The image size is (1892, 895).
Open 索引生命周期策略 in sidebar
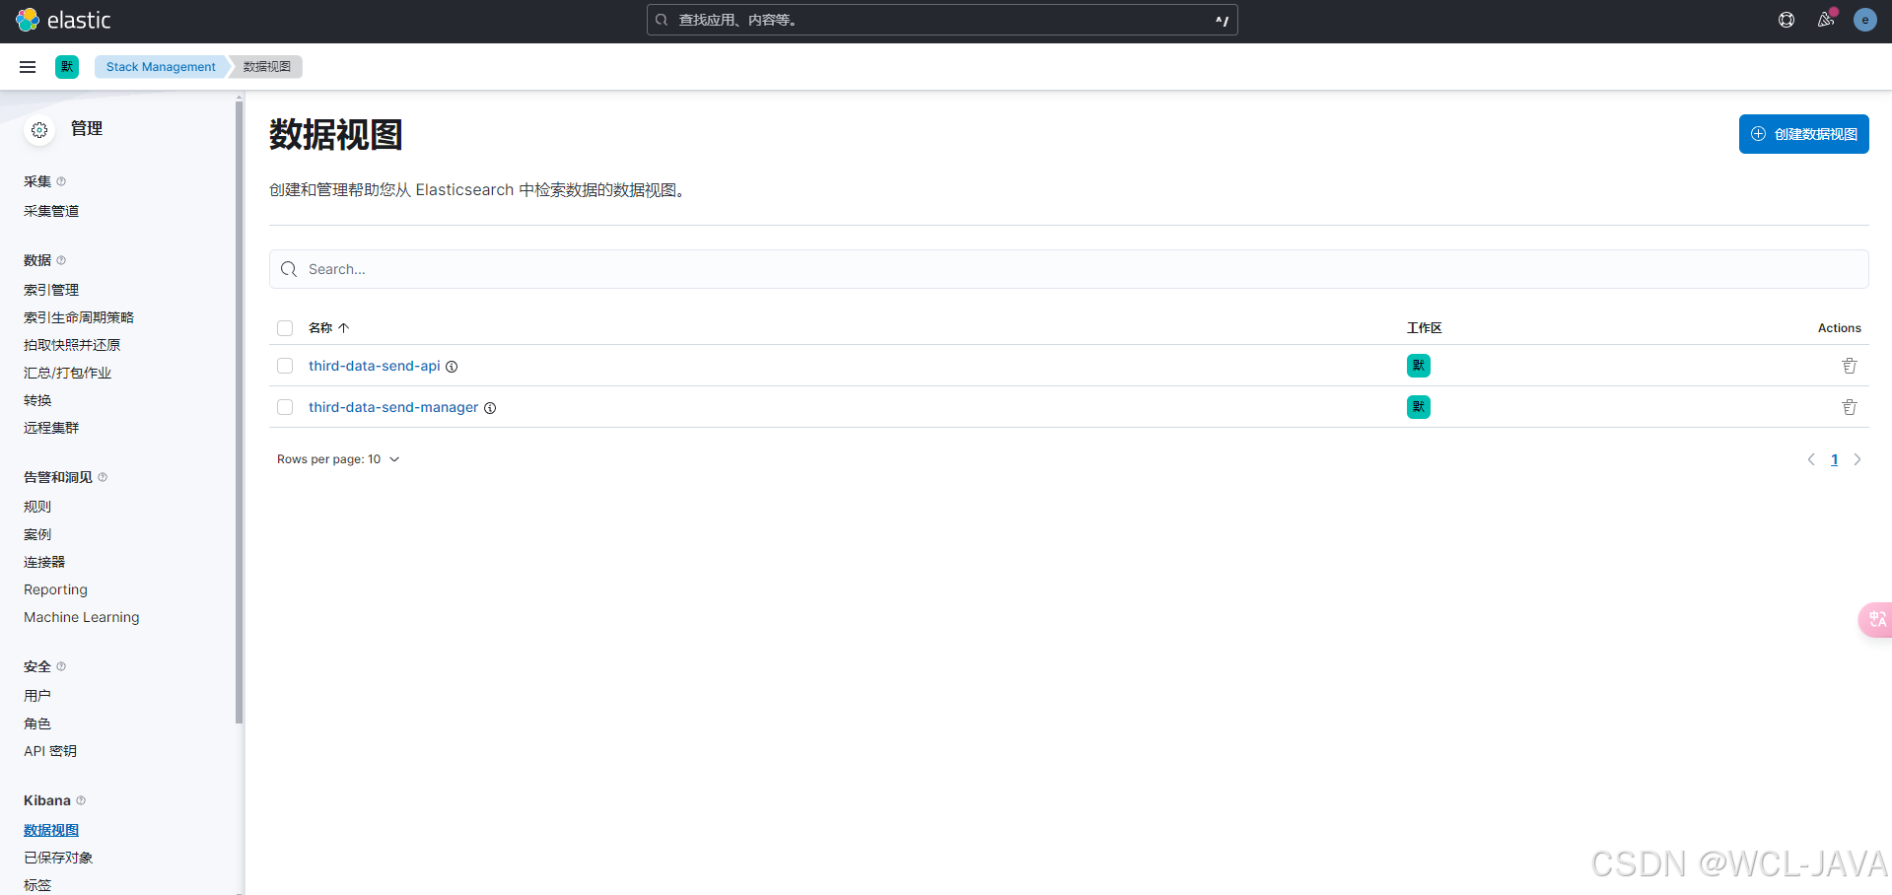point(79,317)
